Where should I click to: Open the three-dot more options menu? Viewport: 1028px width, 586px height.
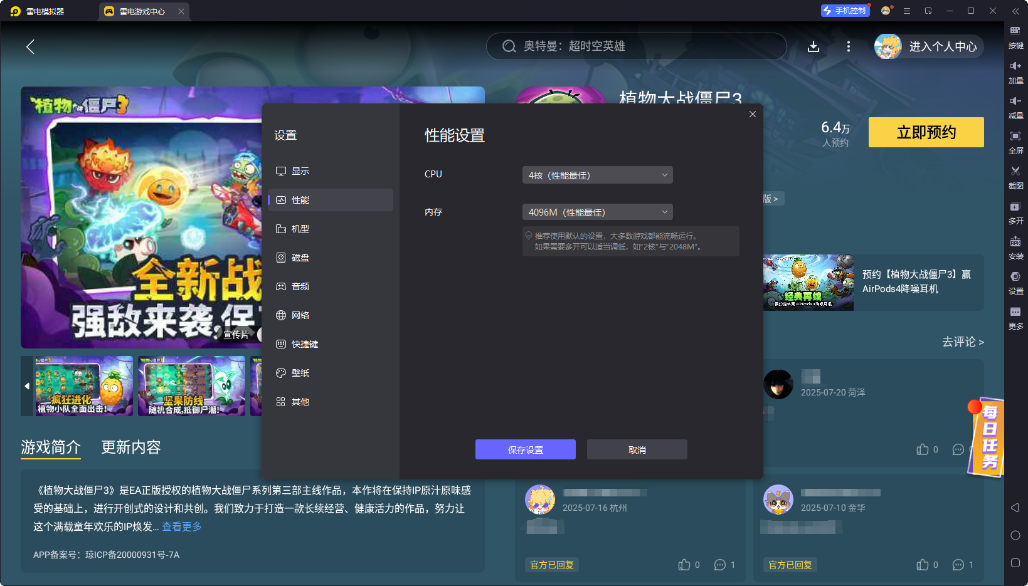pyautogui.click(x=849, y=46)
